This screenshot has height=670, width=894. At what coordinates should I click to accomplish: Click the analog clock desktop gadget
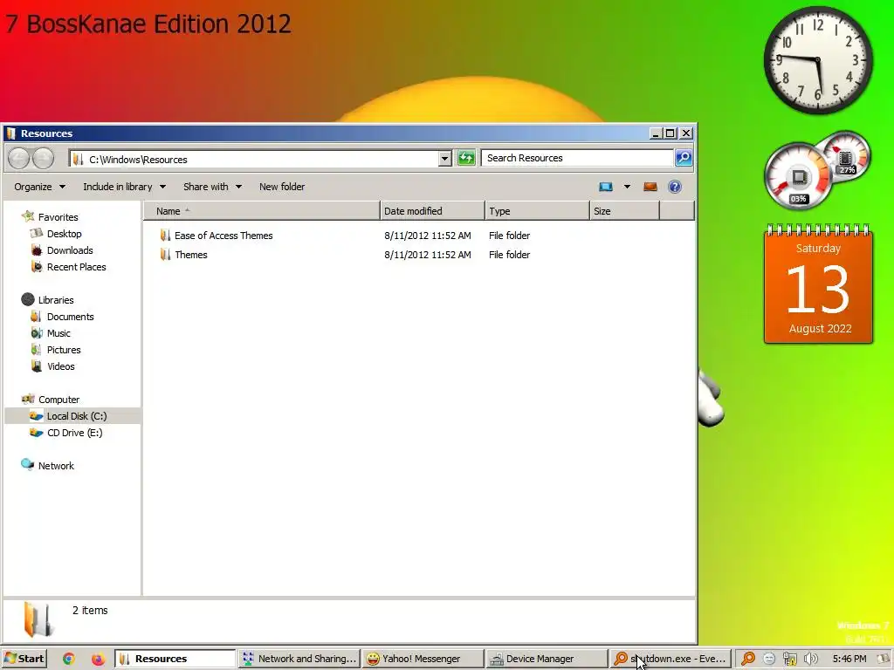(x=818, y=60)
